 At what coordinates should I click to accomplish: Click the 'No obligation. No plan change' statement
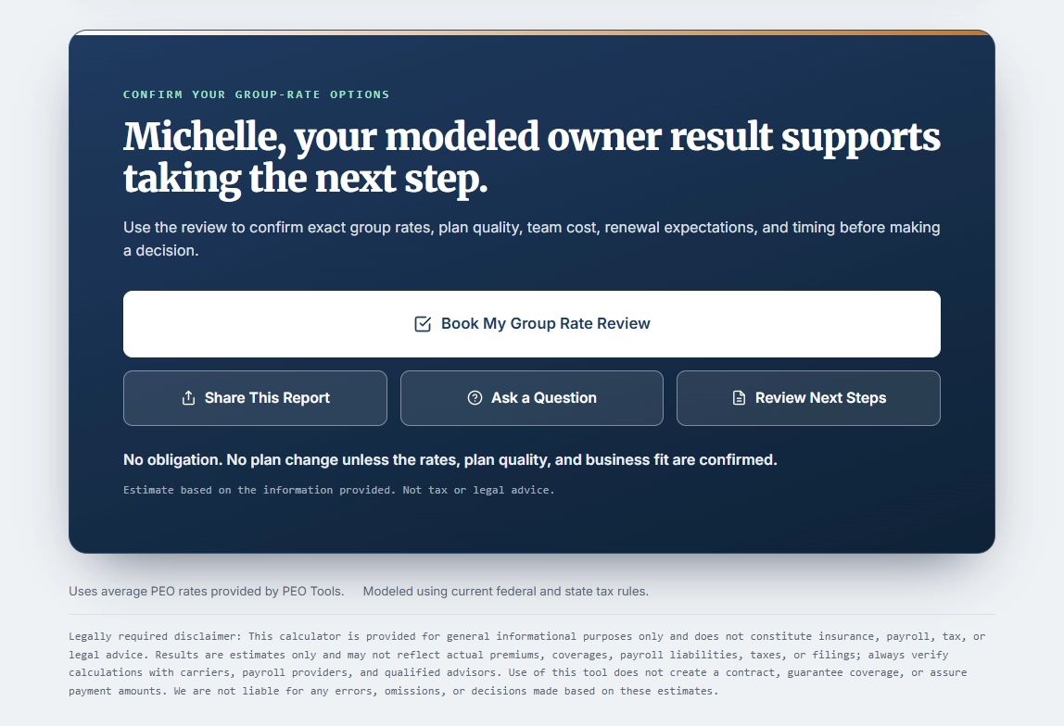(x=450, y=459)
